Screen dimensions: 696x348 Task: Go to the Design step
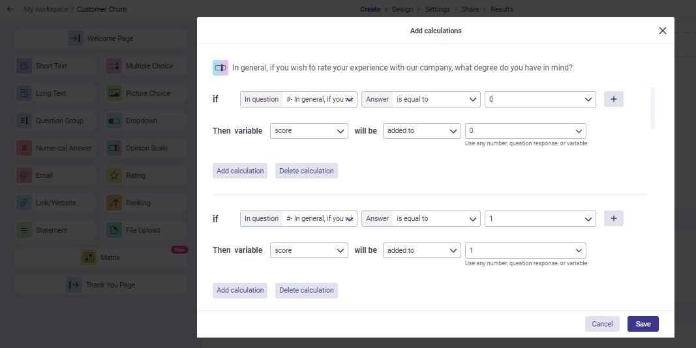[x=402, y=9]
